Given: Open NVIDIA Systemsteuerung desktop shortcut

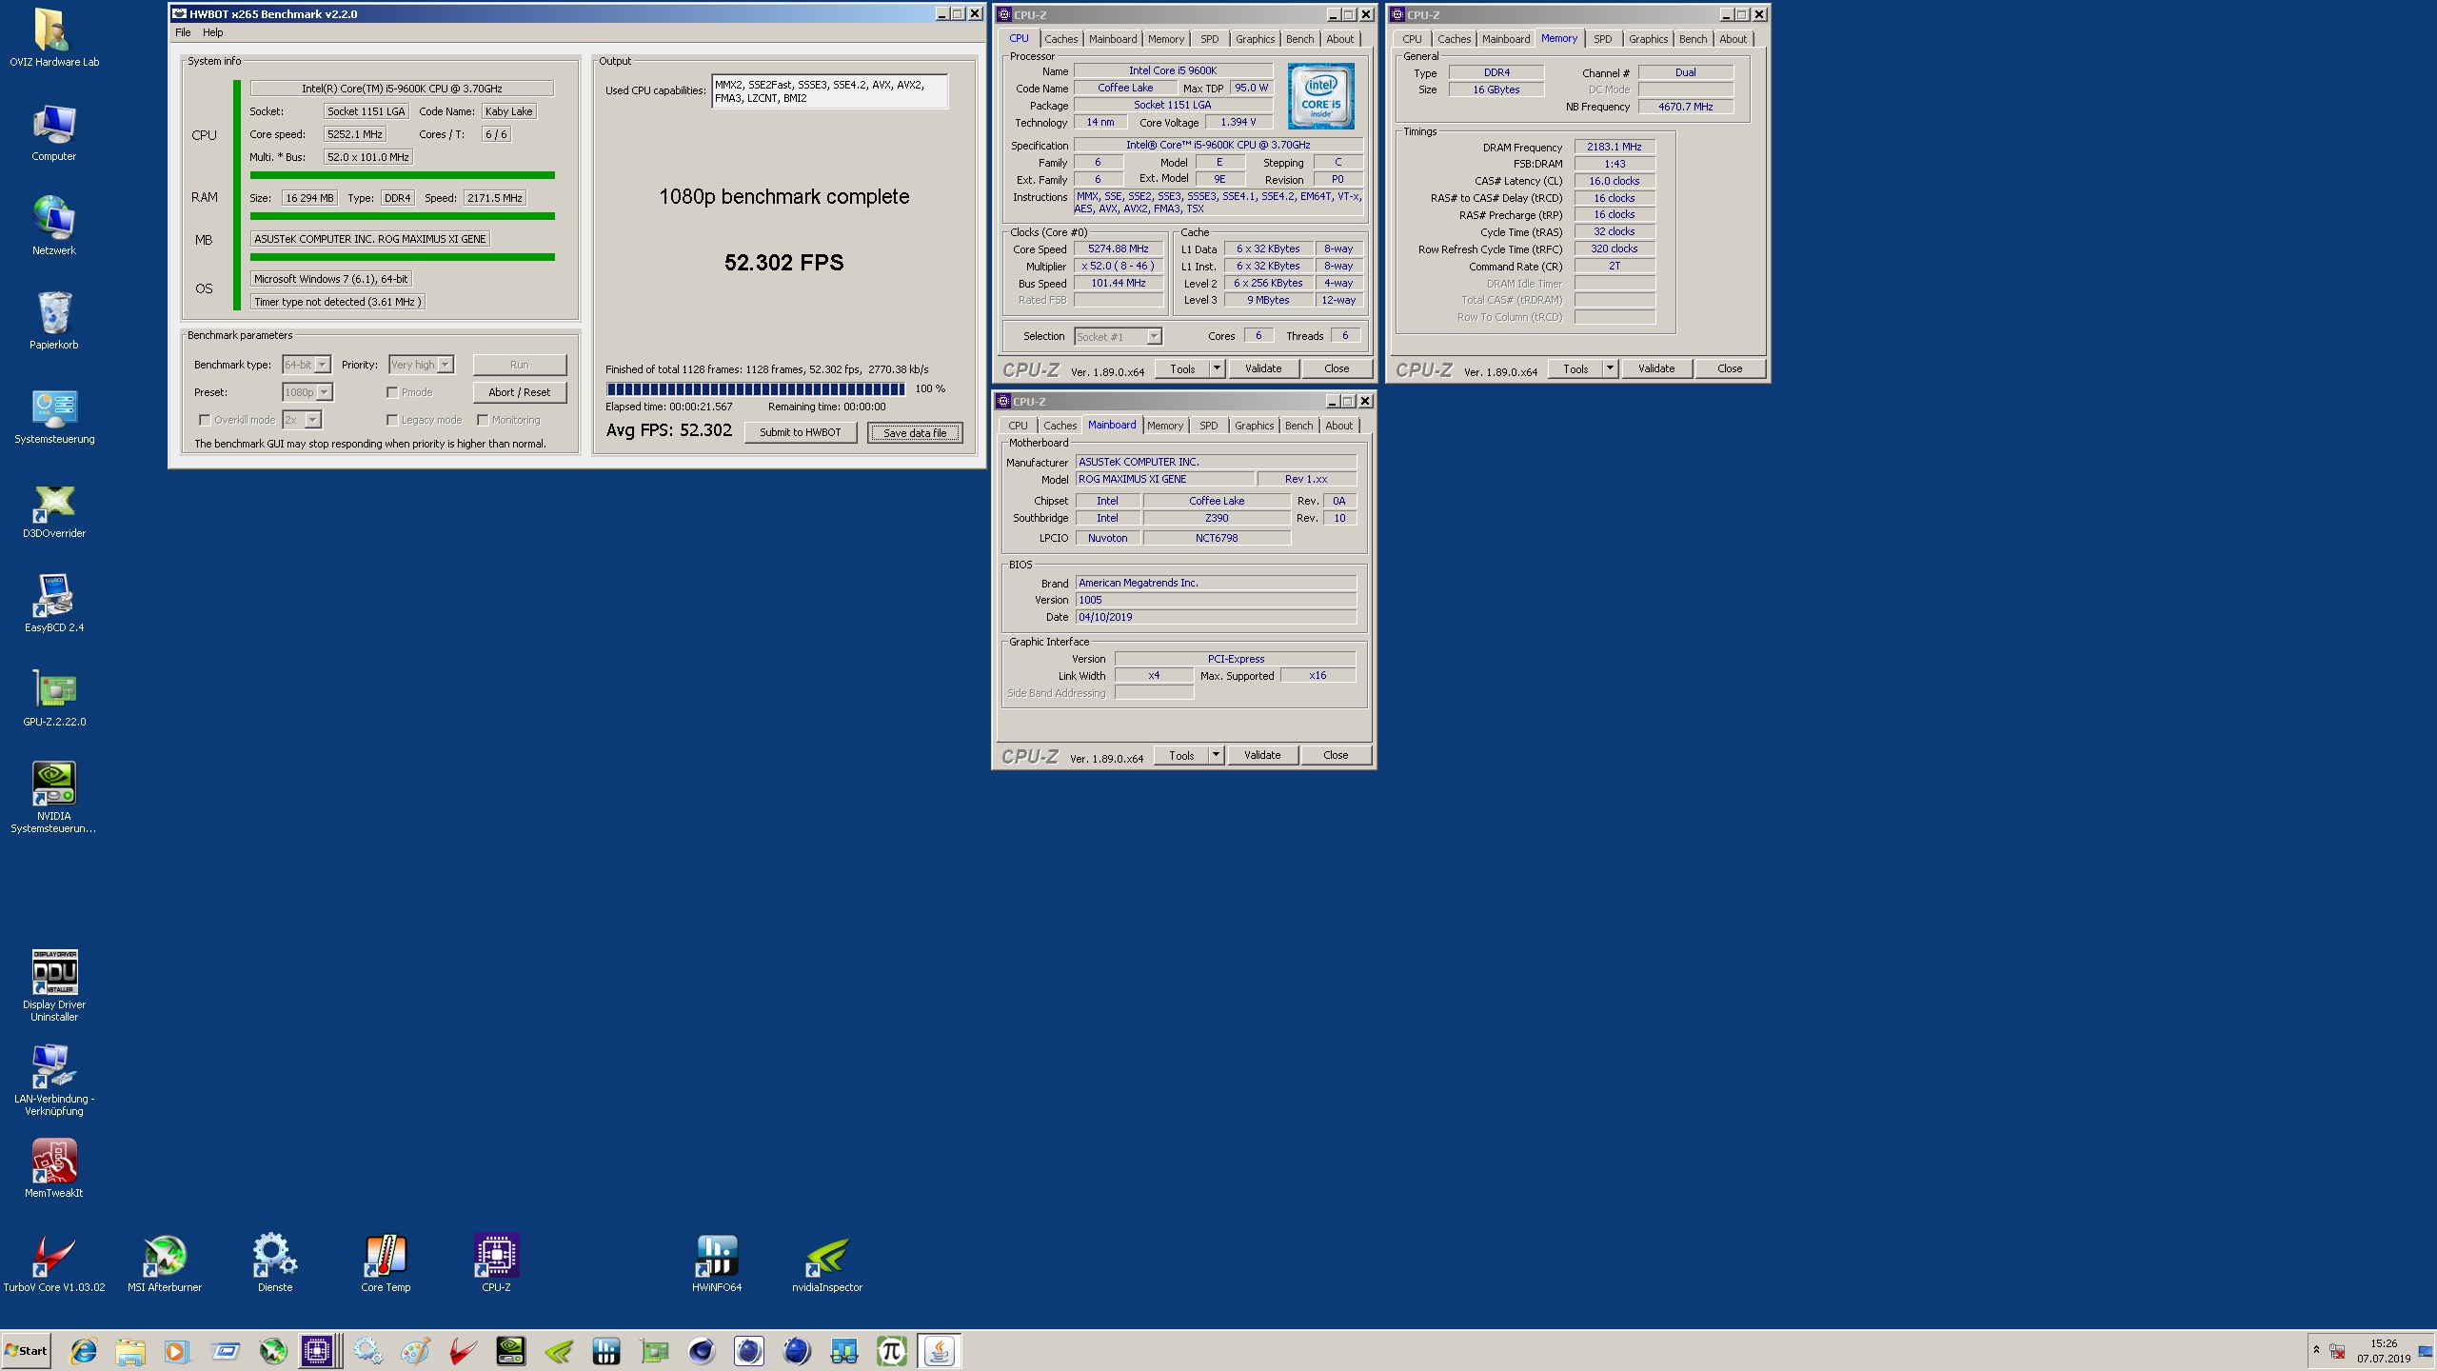Looking at the screenshot, I should (x=53, y=798).
